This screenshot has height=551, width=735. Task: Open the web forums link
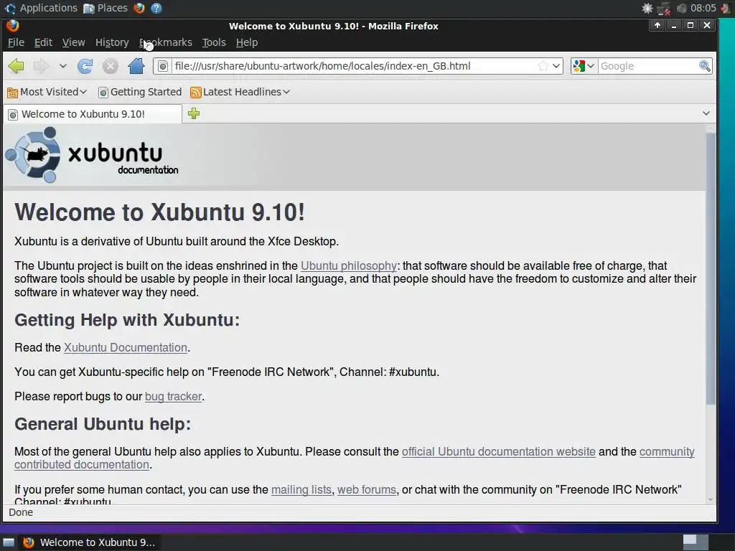(x=367, y=489)
